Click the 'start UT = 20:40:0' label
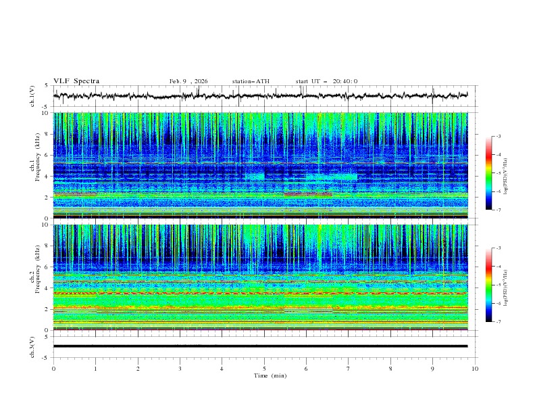Image resolution: width=535 pixels, height=414 pixels. [x=326, y=81]
